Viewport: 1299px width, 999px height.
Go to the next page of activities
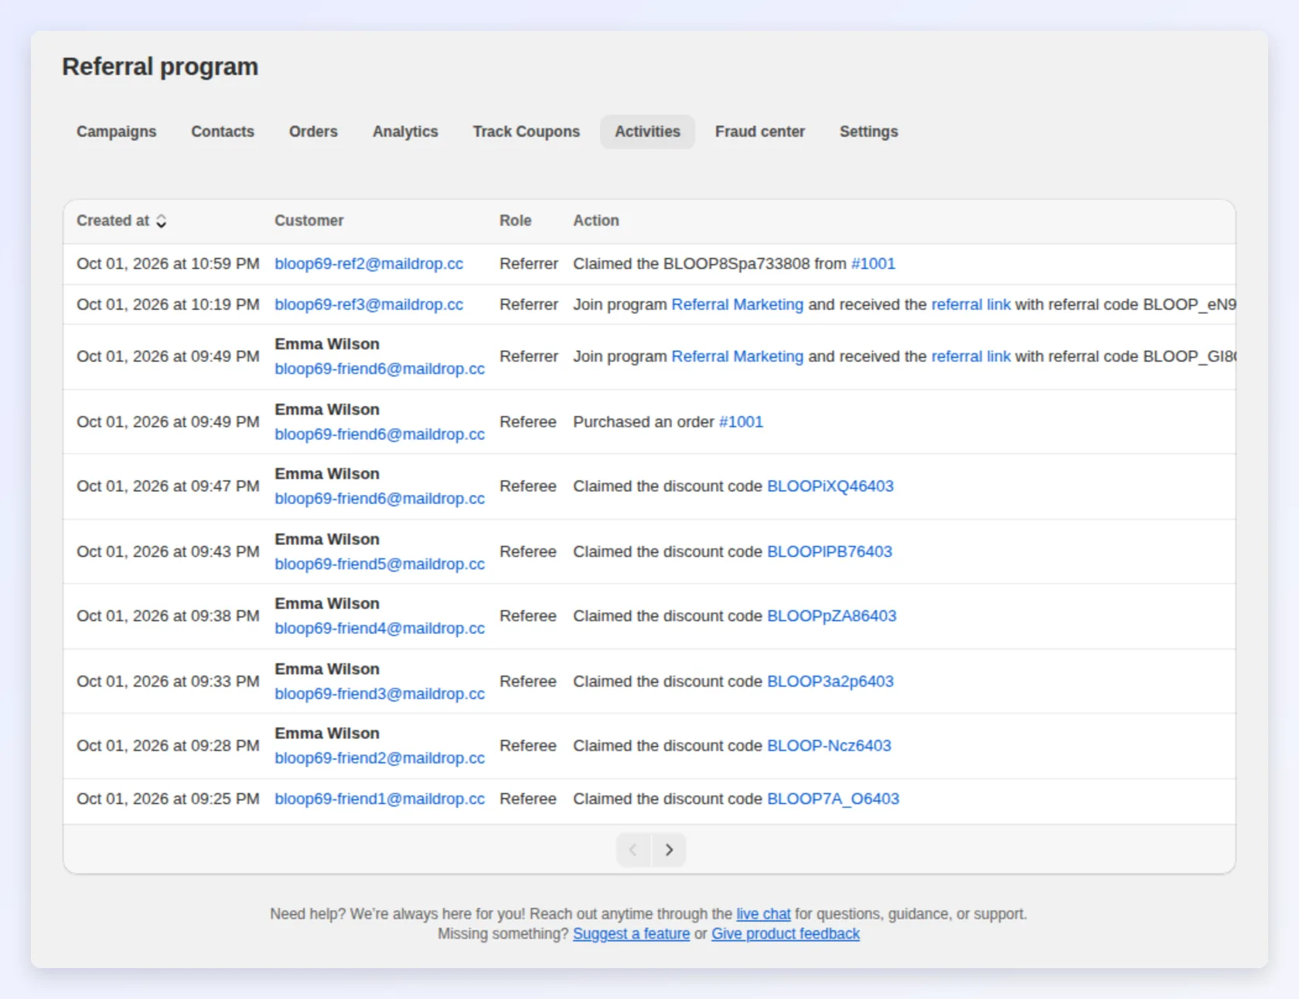point(669,850)
